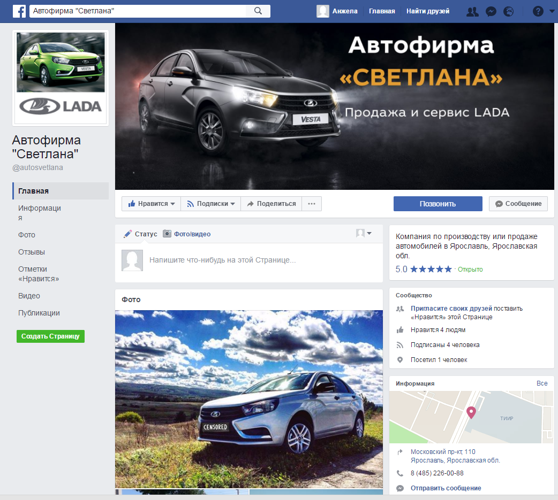Click the Поделиться button

pos(271,204)
